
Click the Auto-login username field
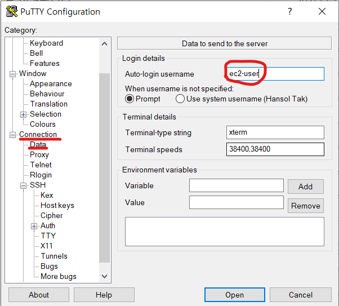click(275, 74)
